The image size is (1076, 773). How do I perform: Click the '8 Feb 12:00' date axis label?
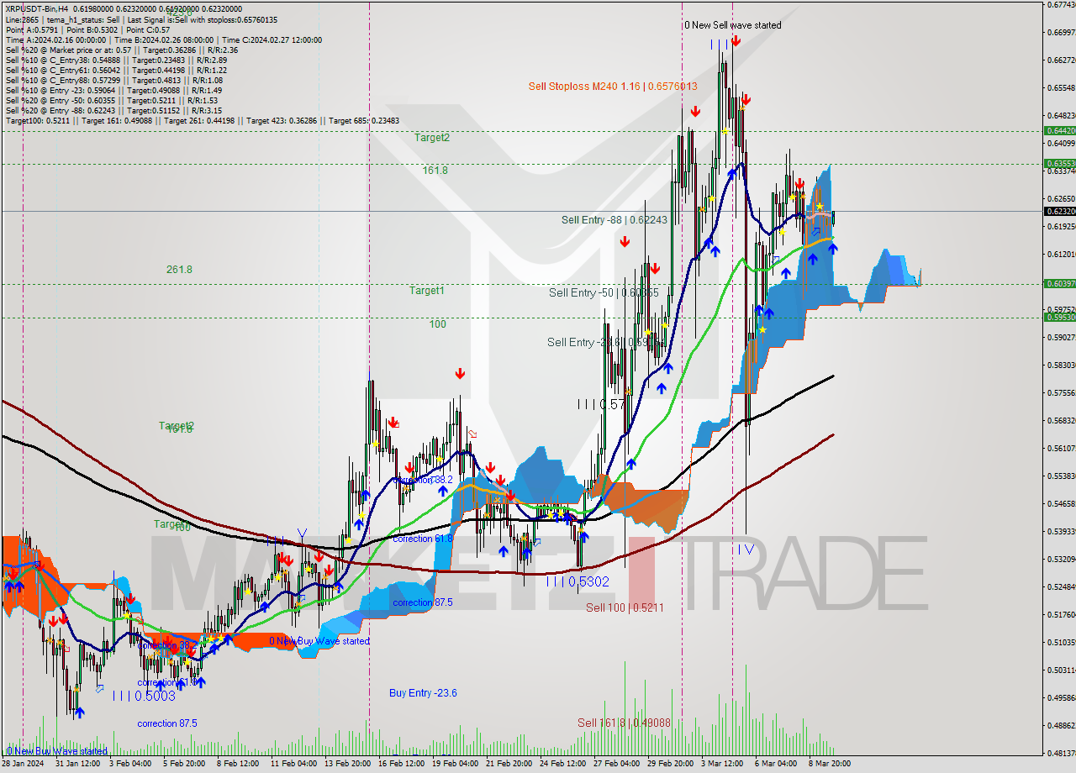click(238, 764)
